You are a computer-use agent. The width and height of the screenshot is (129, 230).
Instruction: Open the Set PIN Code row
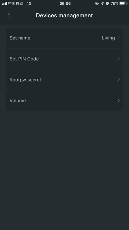[x=64, y=59]
